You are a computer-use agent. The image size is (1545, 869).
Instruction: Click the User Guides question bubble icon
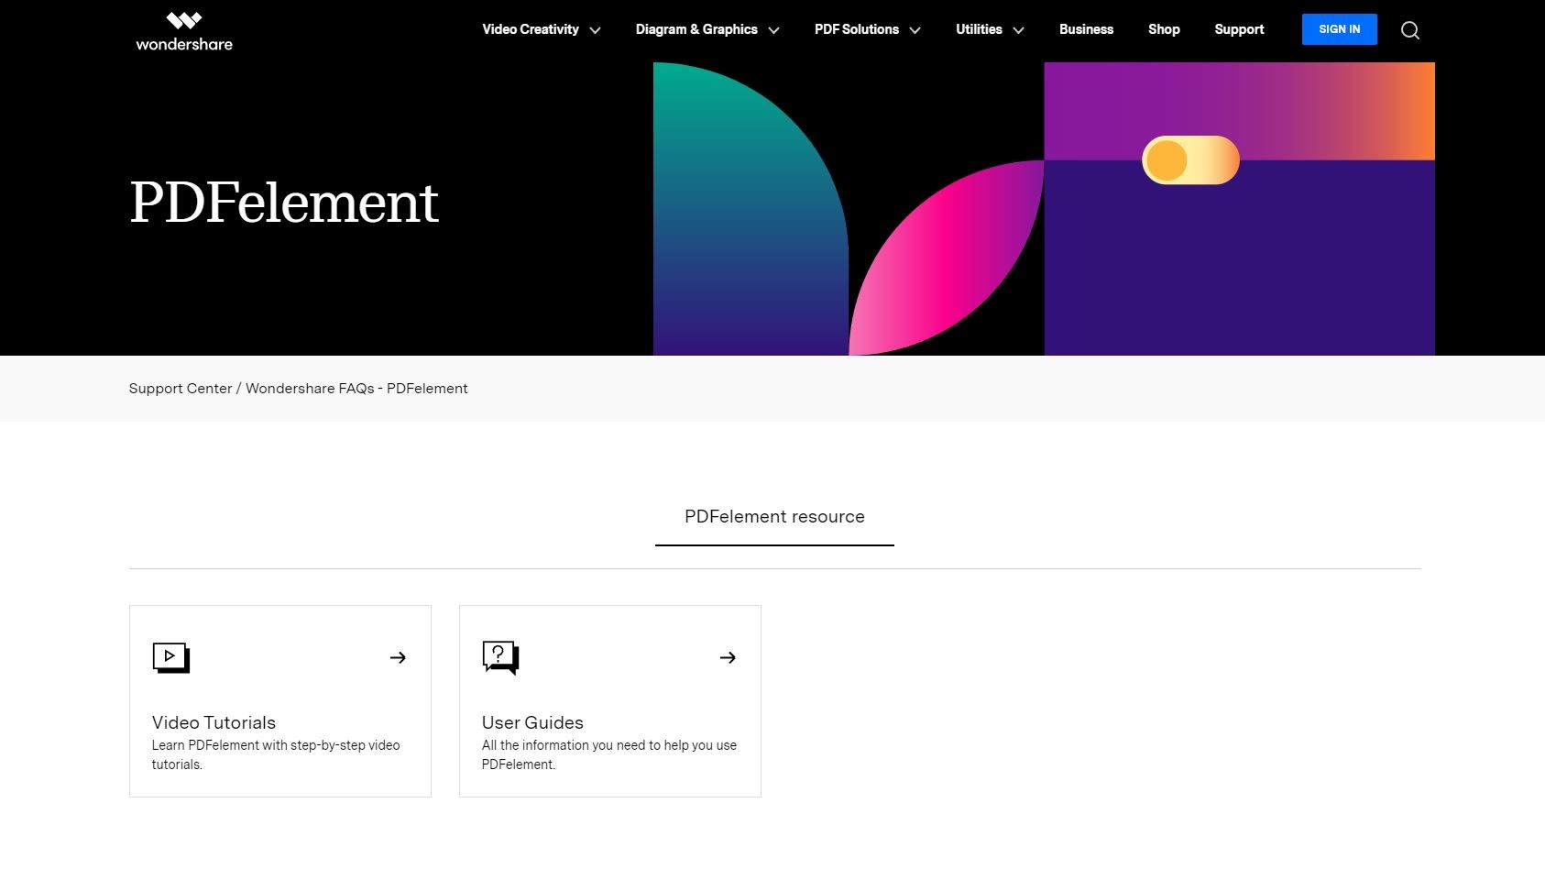pyautogui.click(x=500, y=657)
